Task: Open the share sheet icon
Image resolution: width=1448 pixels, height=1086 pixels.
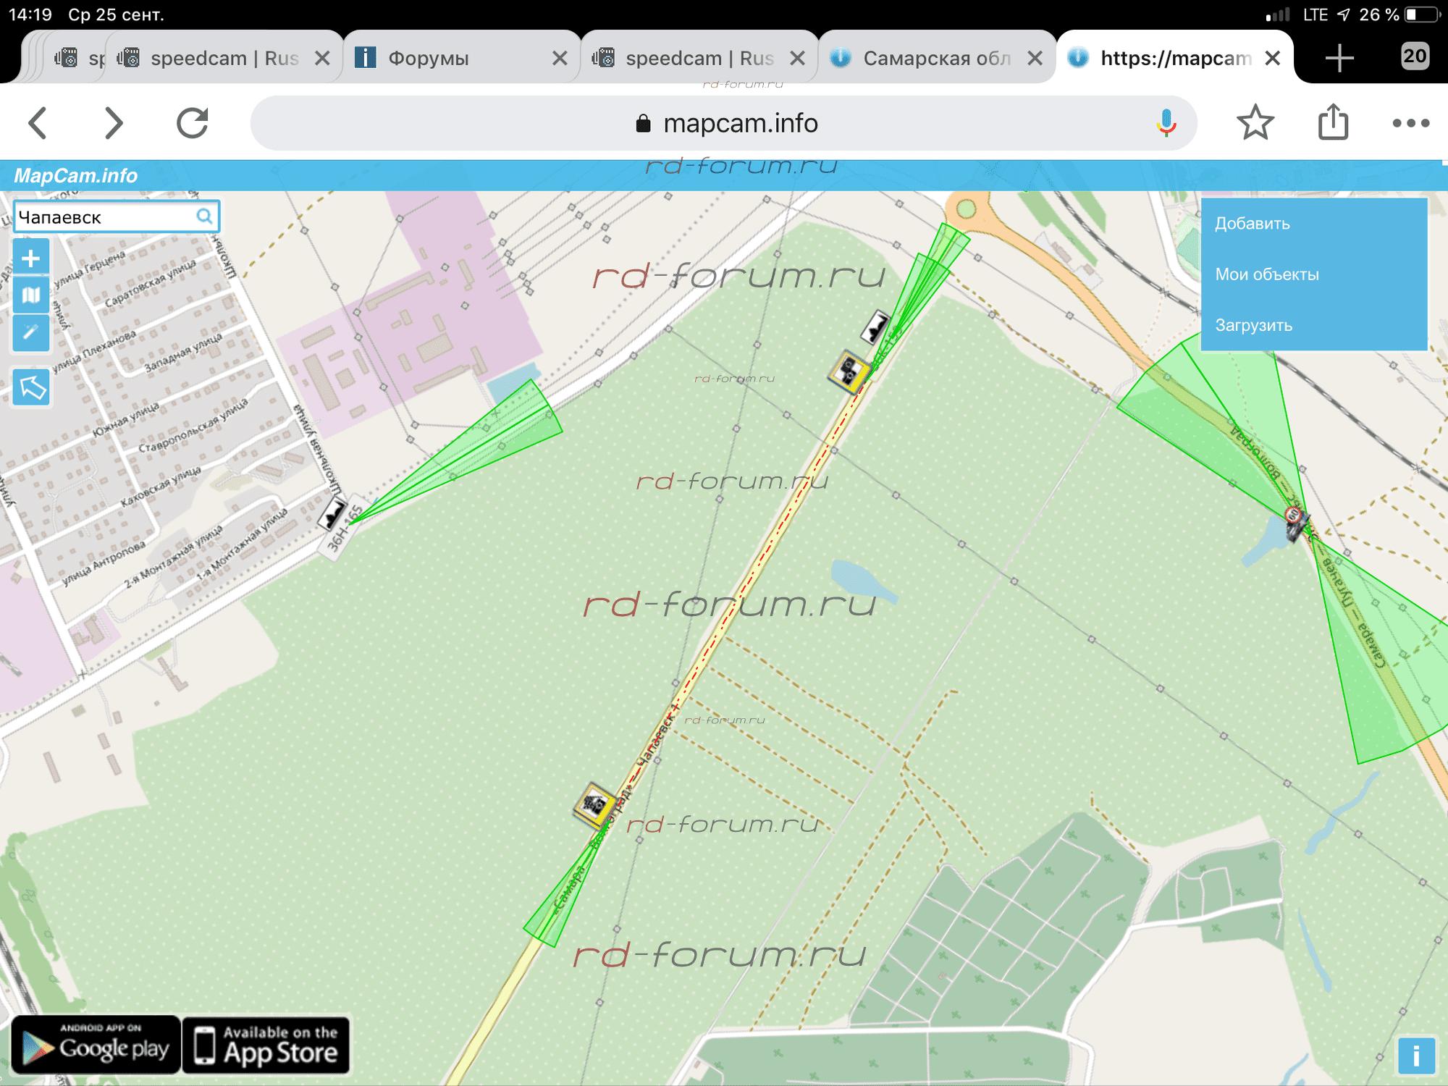Action: (1333, 123)
